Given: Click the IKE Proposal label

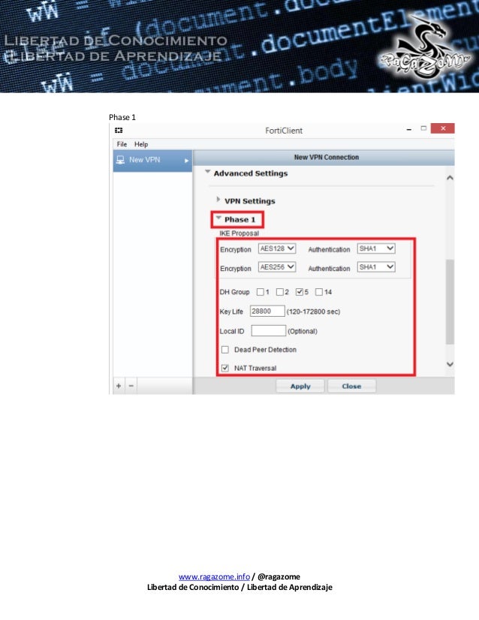Looking at the screenshot, I should coord(239,233).
